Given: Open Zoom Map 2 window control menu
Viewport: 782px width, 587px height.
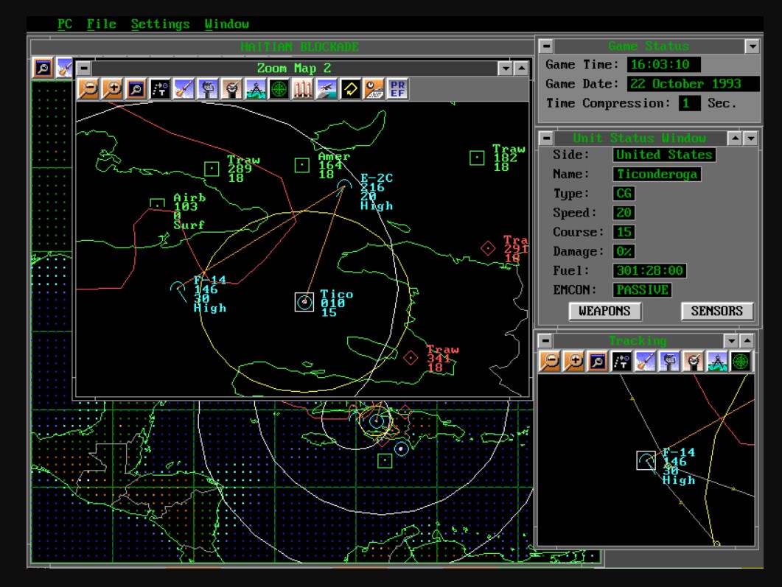Looking at the screenshot, I should tap(84, 68).
